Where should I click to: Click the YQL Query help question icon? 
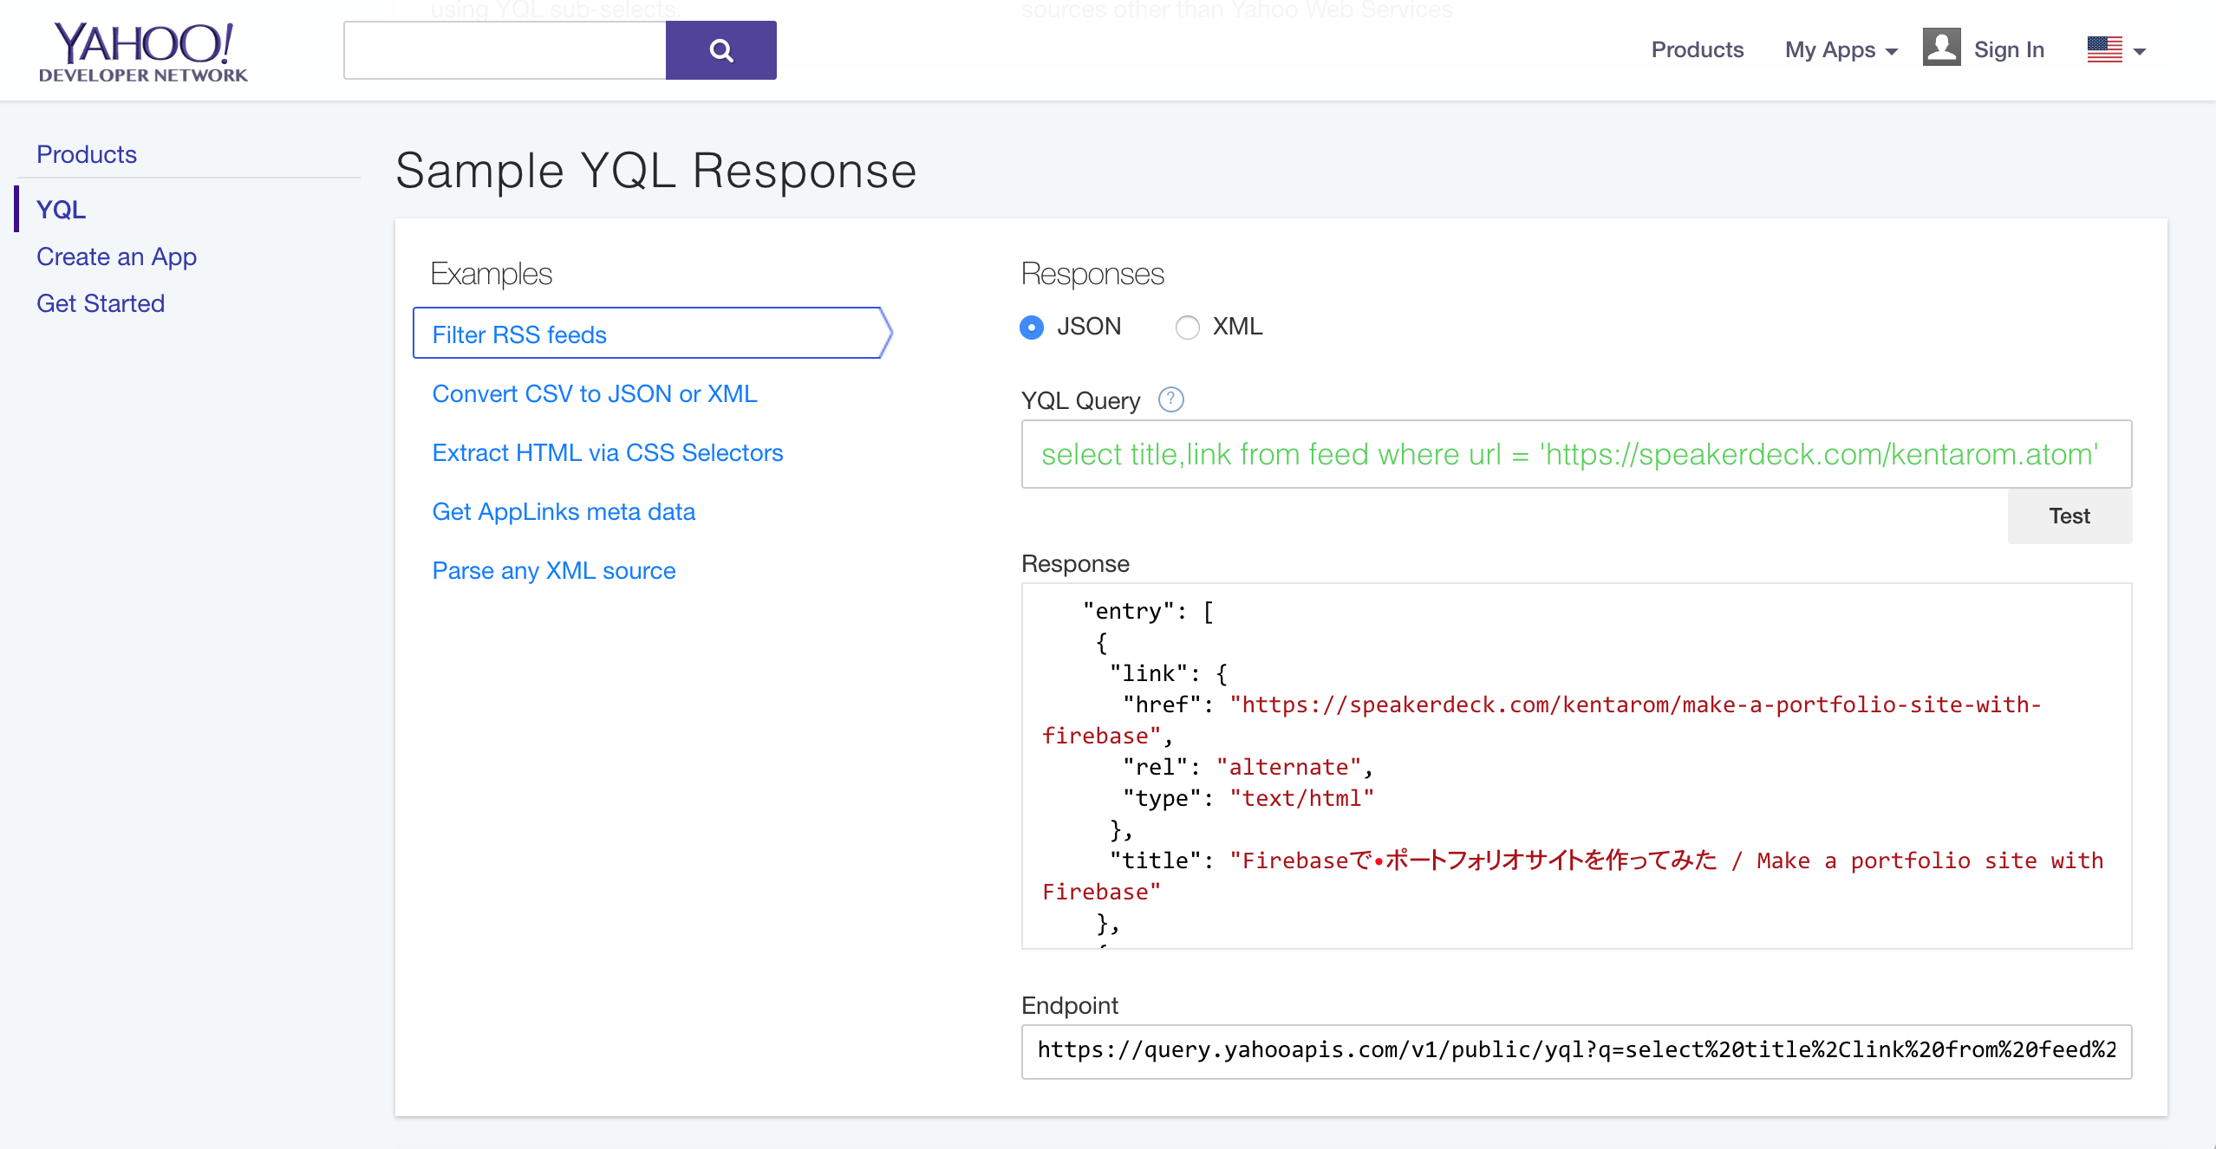pyautogui.click(x=1170, y=399)
